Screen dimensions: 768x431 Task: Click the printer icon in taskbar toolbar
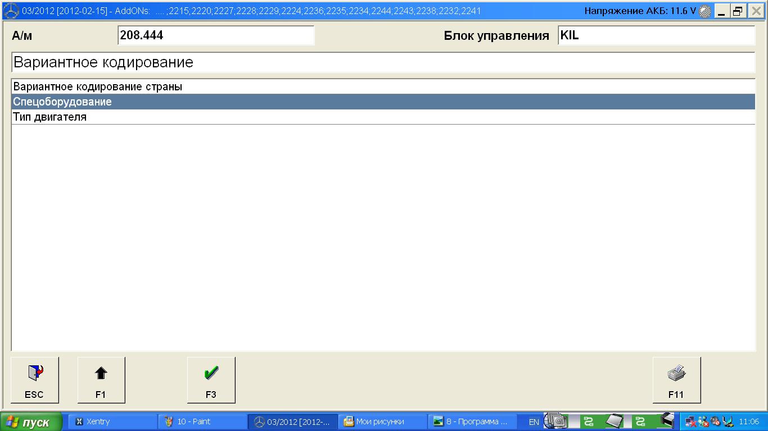667,420
